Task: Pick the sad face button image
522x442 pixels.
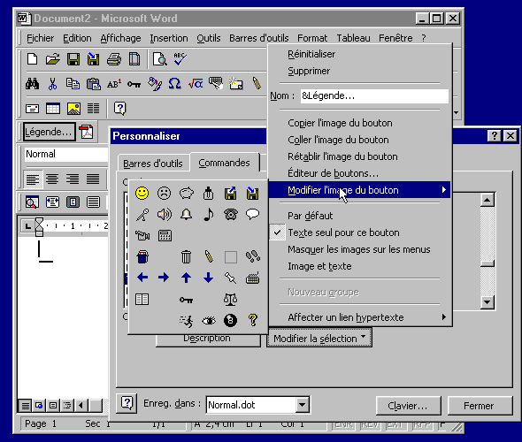Action: click(x=165, y=194)
